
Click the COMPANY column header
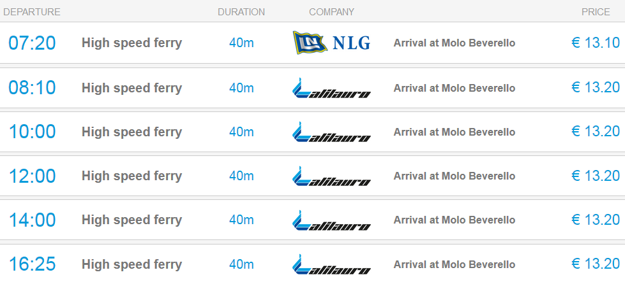pos(331,12)
